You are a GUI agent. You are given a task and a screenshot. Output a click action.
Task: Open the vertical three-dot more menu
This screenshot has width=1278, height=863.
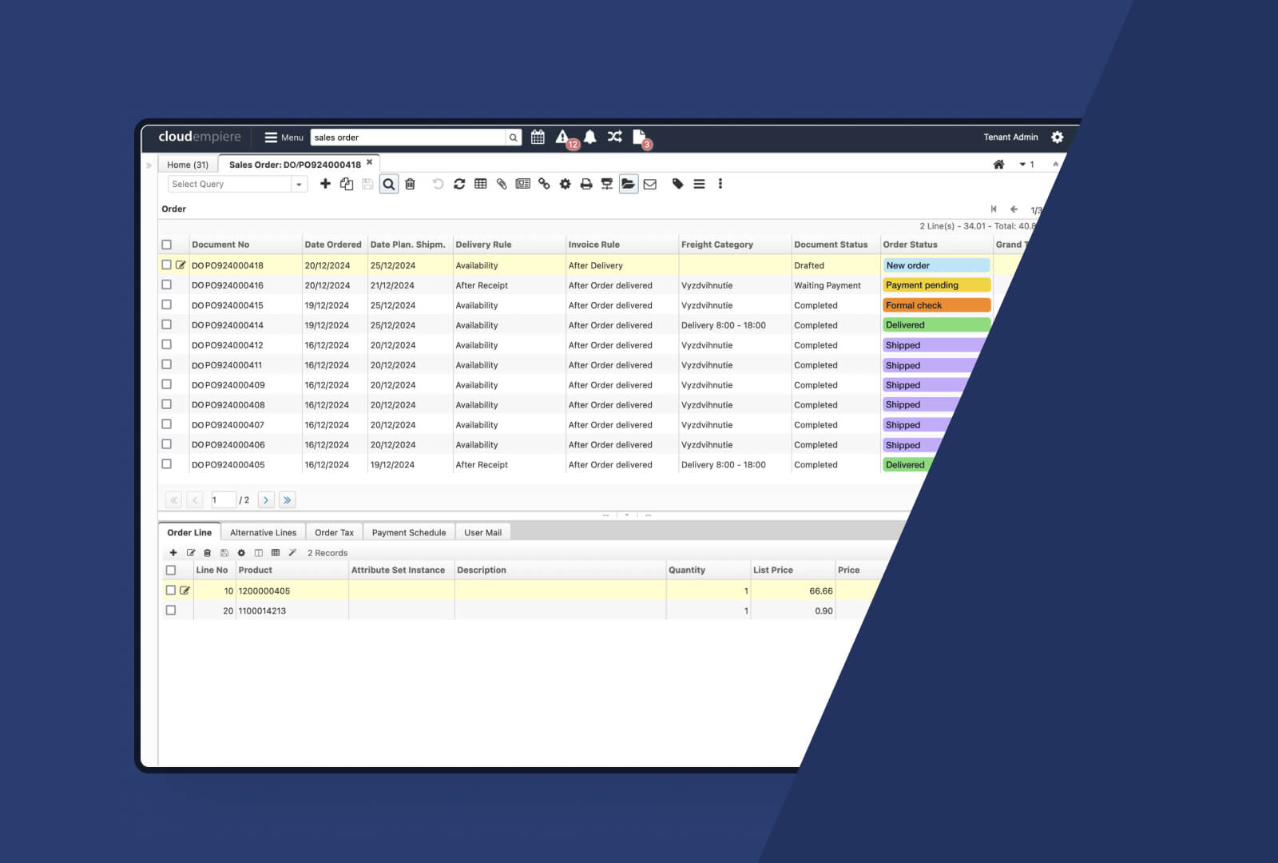click(720, 184)
